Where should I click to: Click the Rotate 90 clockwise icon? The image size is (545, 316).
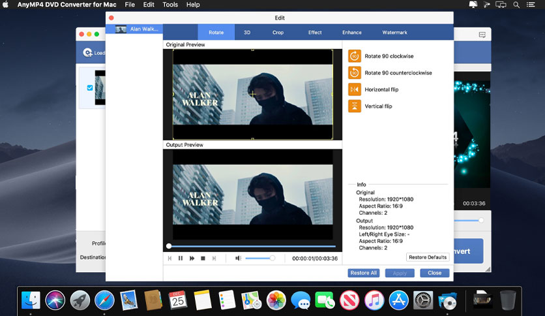[x=354, y=56]
